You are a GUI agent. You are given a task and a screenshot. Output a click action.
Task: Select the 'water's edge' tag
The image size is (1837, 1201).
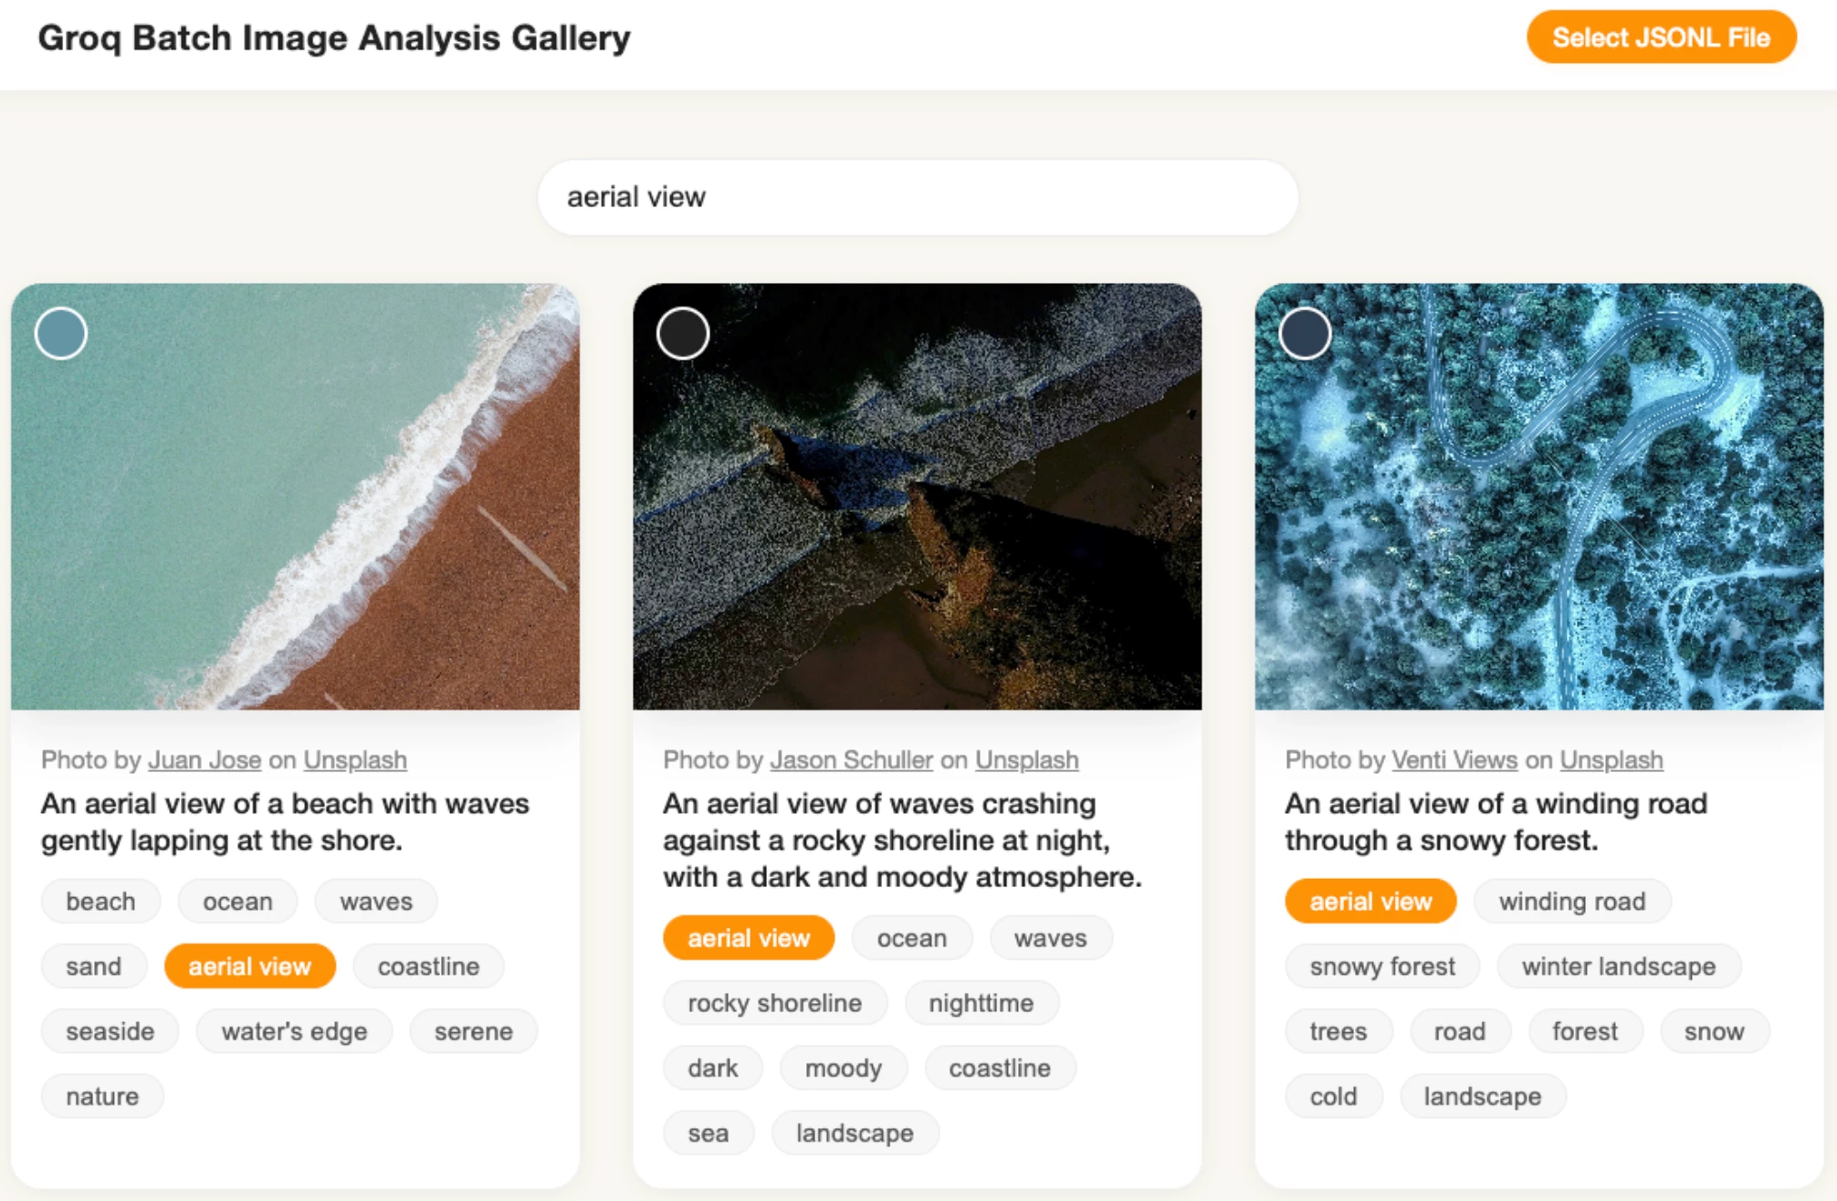point(294,1031)
